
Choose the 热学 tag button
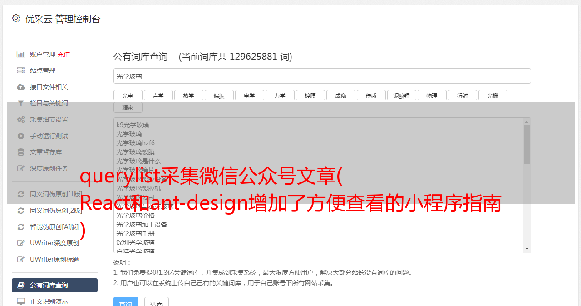(x=188, y=95)
